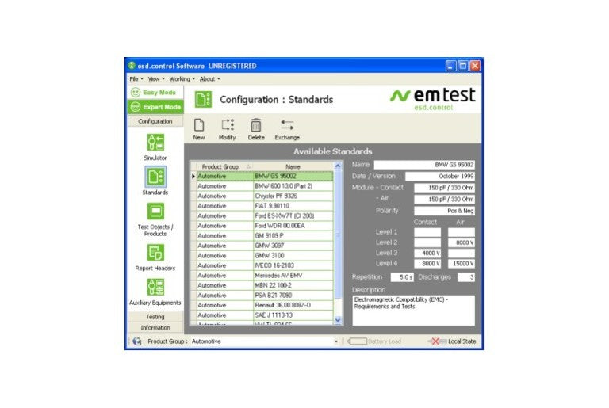
Task: Select the IVECO 16-2103 row
Action: click(265, 265)
